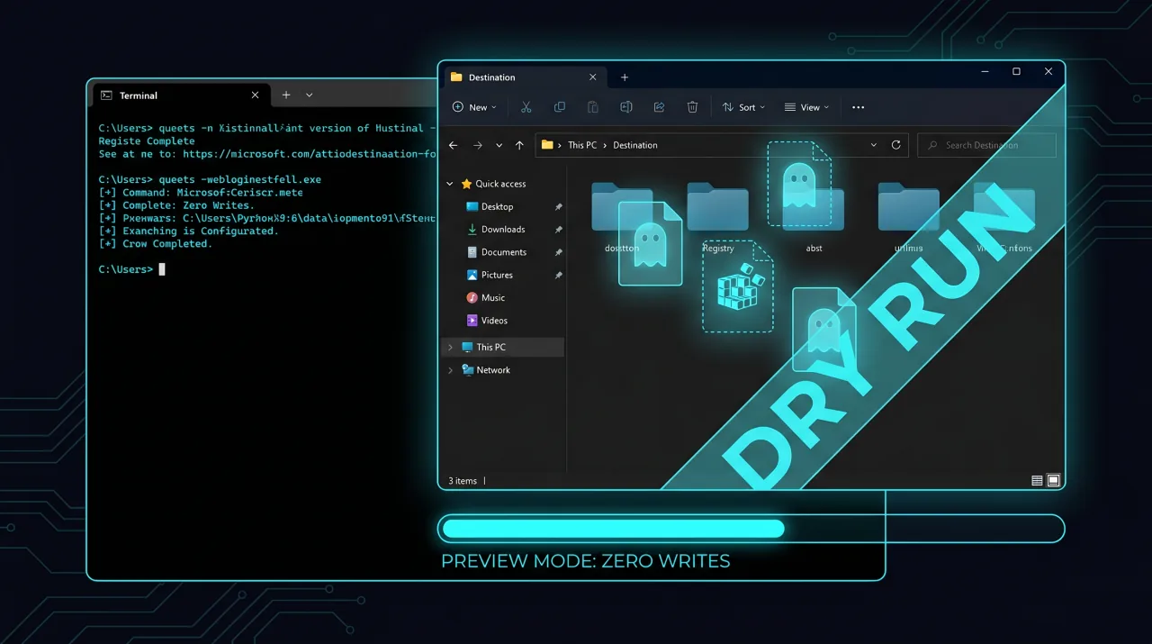Click "Complete: Zero Writes." Terminal line

(x=176, y=205)
